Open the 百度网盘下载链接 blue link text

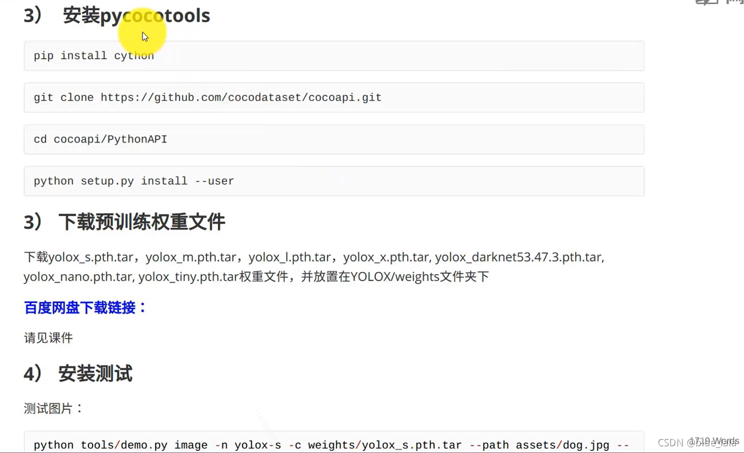click(85, 308)
